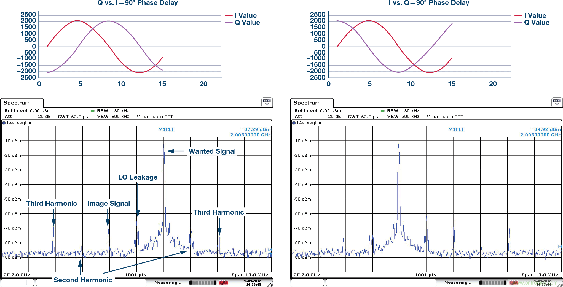
Task: Click blue 1Av trace dot, right panel
Action: click(294, 123)
